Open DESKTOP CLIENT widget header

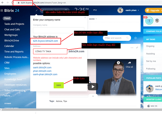(153, 99)
